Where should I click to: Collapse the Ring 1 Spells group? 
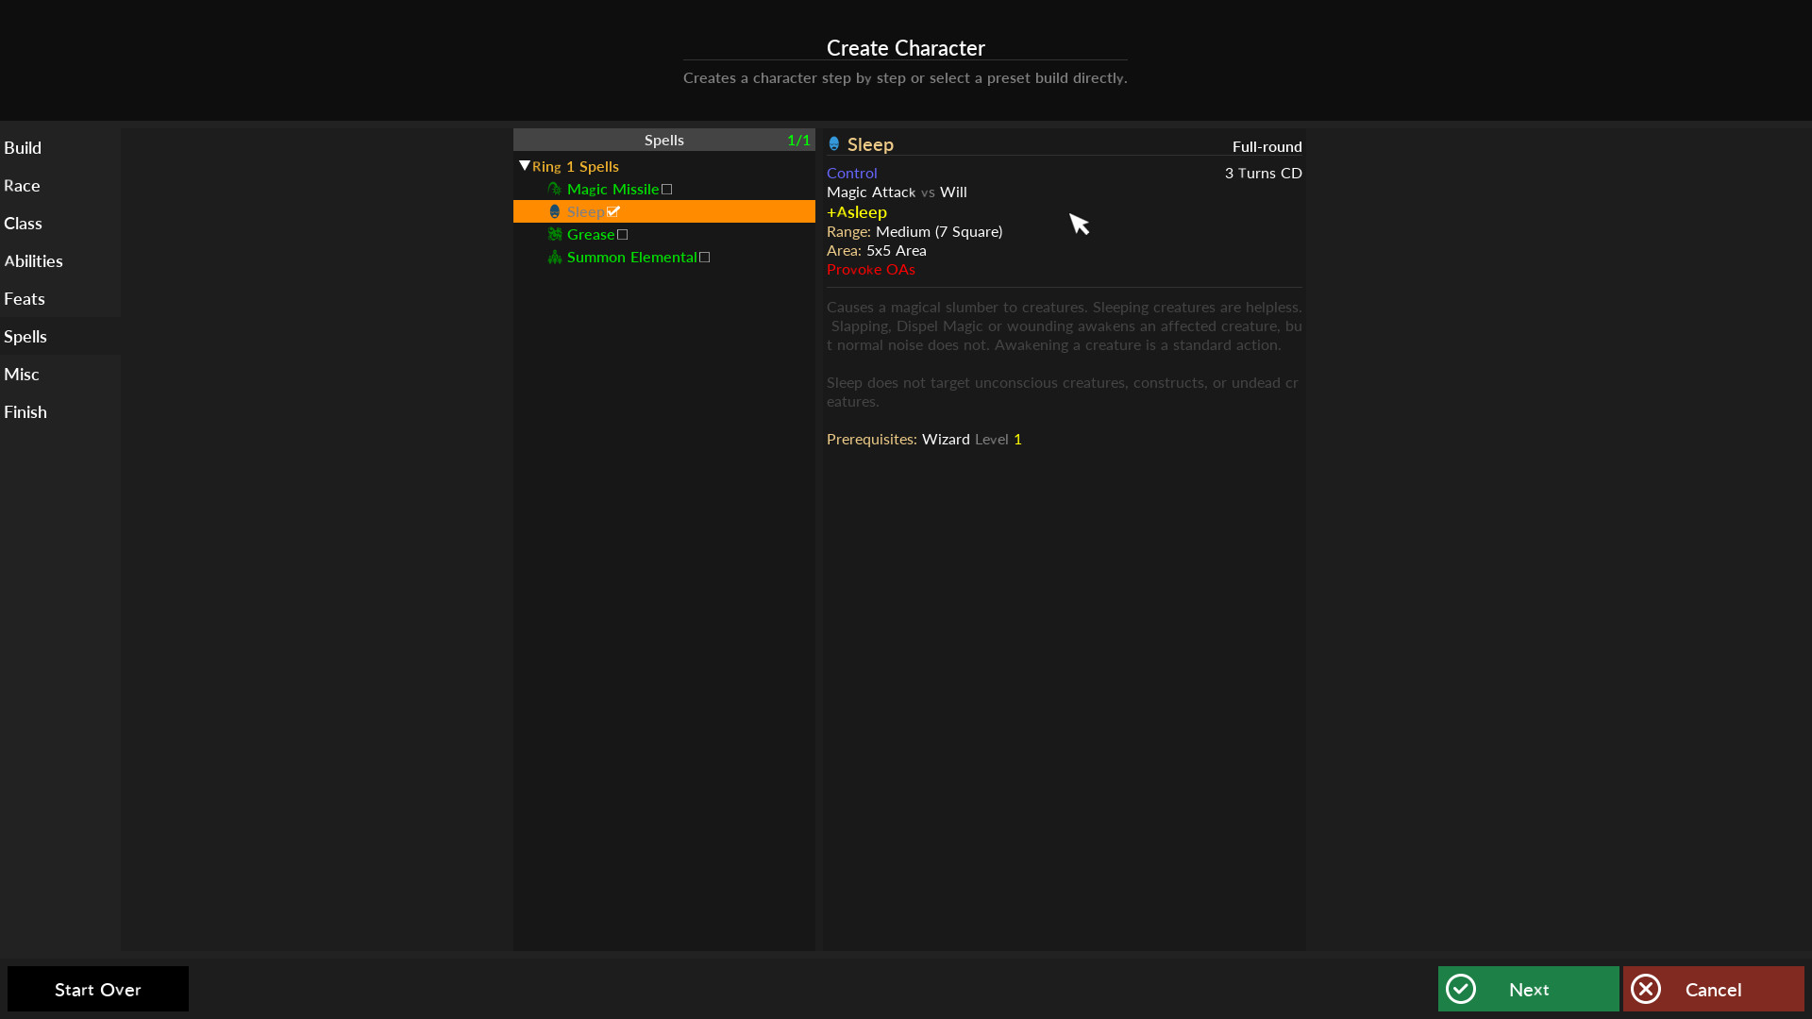click(525, 166)
